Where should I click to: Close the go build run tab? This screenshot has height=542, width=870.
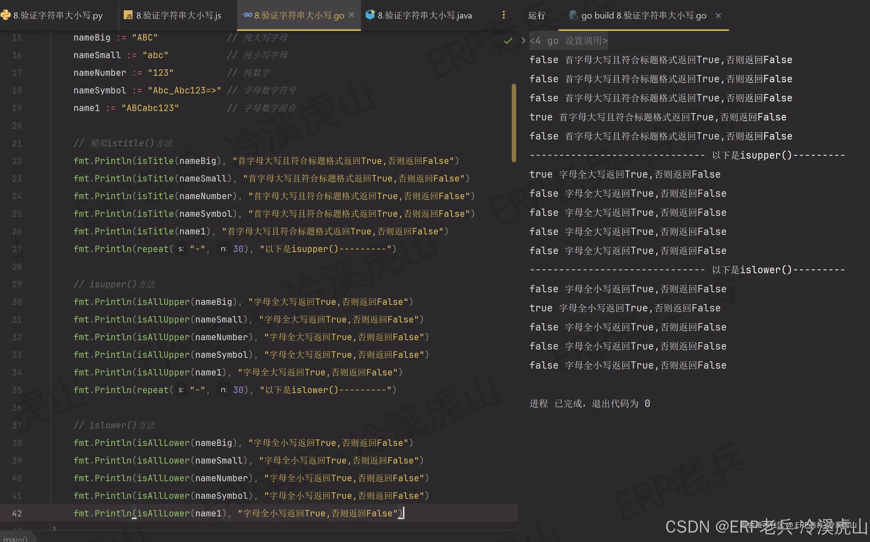coord(718,15)
